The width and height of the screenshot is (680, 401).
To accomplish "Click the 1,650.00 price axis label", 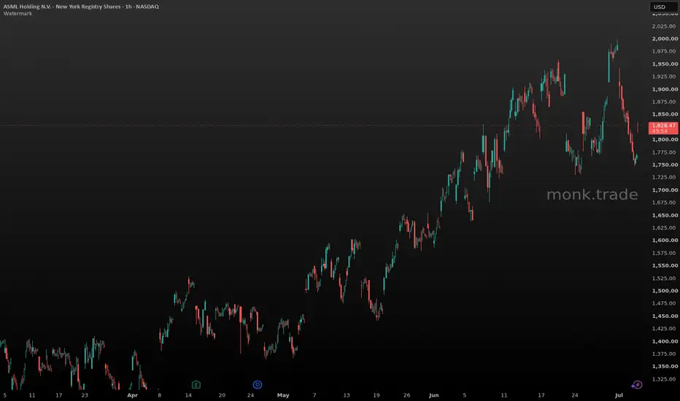I will [665, 215].
